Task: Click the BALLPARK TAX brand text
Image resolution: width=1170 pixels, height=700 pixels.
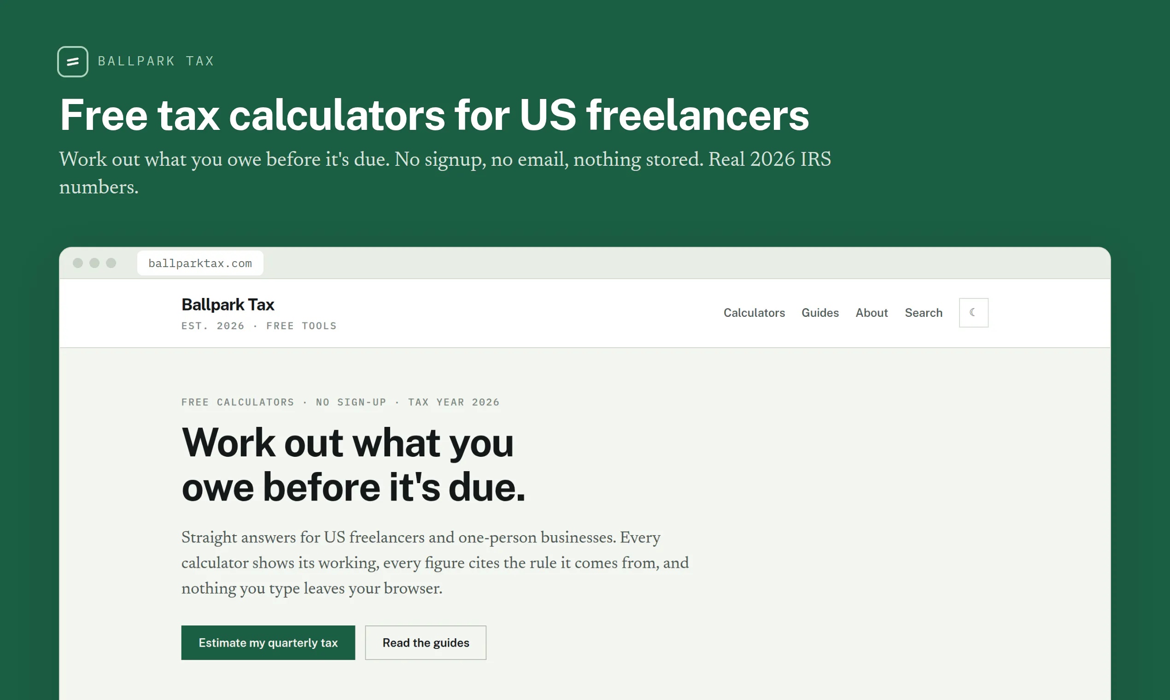Action: (x=156, y=61)
